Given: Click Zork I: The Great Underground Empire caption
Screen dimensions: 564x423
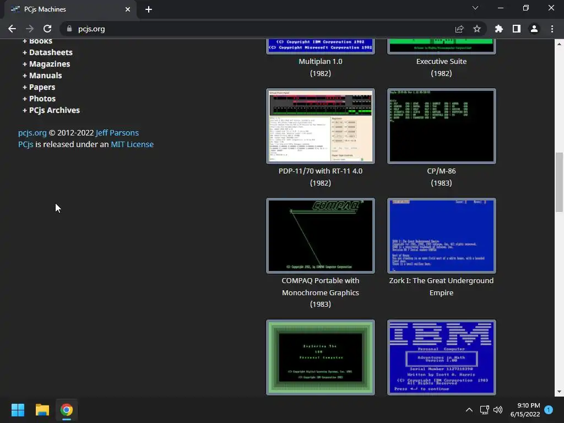Looking at the screenshot, I should click(x=441, y=286).
